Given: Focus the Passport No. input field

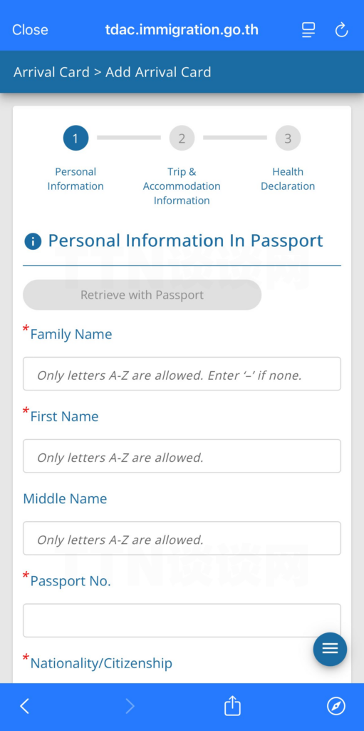Looking at the screenshot, I should pyautogui.click(x=182, y=620).
